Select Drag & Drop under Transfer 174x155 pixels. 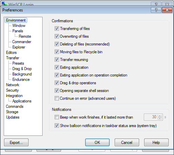tap(22, 69)
